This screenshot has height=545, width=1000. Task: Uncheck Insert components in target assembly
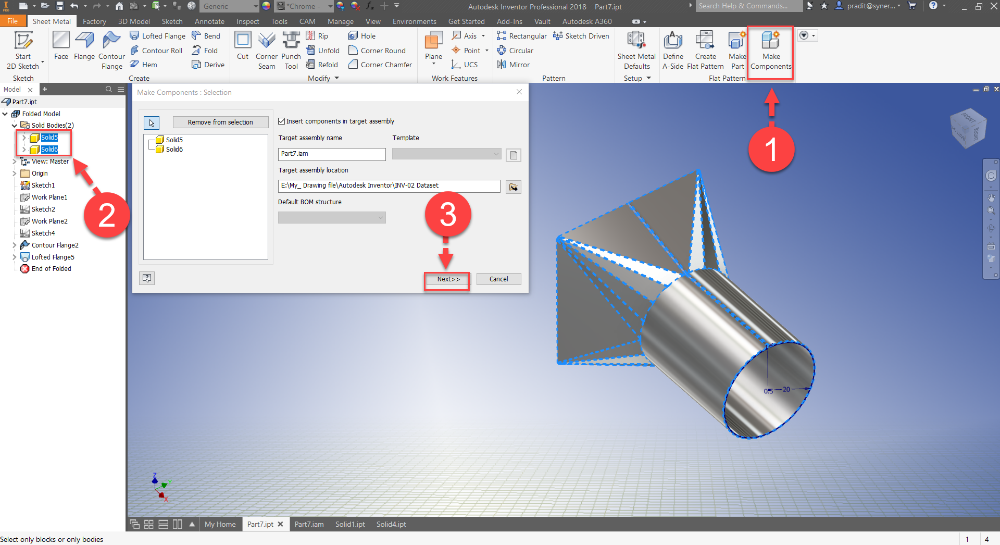click(281, 121)
